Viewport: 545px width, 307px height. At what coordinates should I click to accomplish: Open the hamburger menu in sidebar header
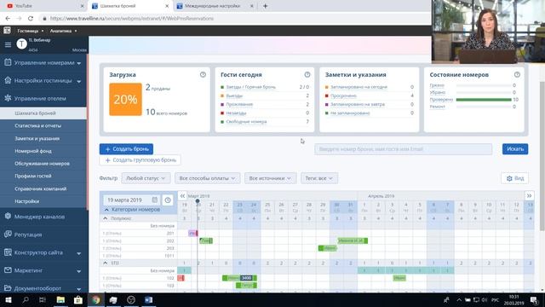coord(8,44)
